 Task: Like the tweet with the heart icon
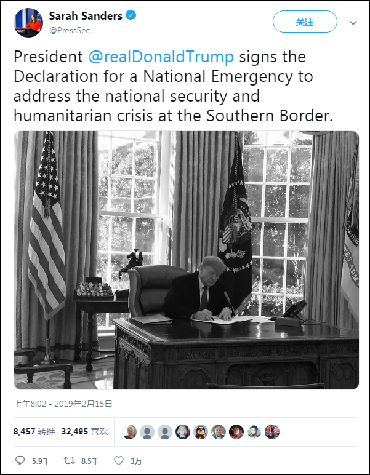(119, 460)
